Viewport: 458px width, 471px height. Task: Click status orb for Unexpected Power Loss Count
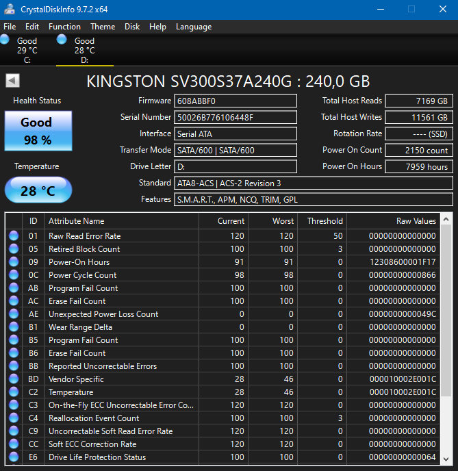(14, 314)
